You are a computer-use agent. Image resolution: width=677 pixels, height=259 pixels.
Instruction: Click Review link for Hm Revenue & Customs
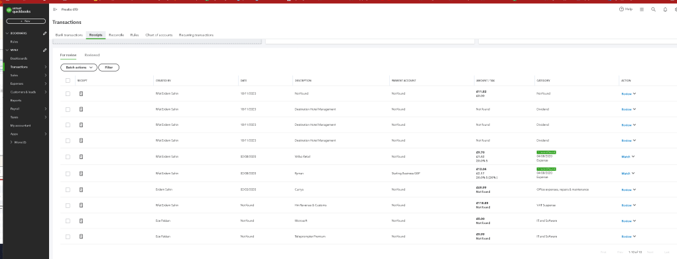tap(626, 205)
